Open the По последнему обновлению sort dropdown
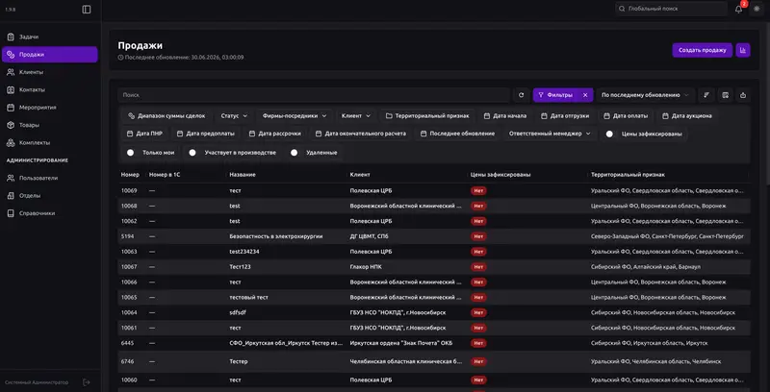 (645, 95)
